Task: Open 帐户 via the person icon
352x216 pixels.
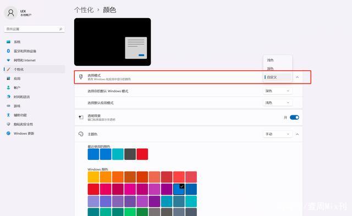Action: (x=8, y=88)
